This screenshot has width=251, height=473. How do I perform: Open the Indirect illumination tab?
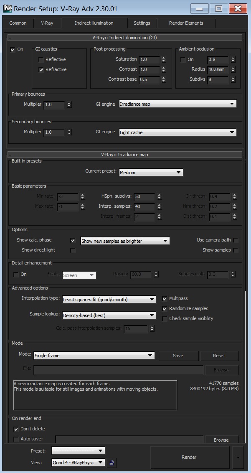[x=94, y=23]
